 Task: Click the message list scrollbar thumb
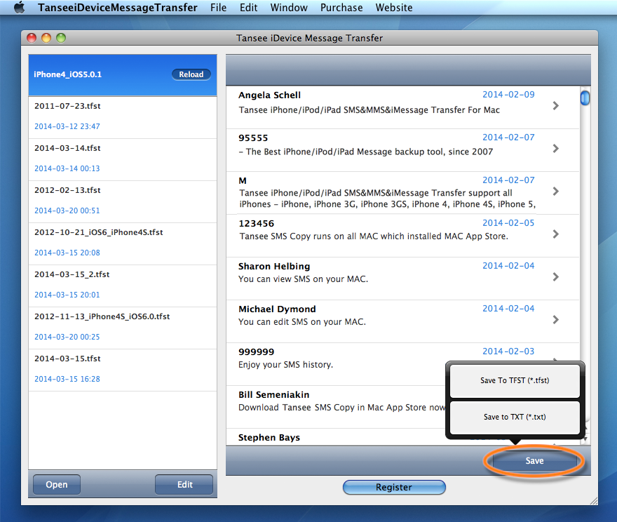pos(585,98)
